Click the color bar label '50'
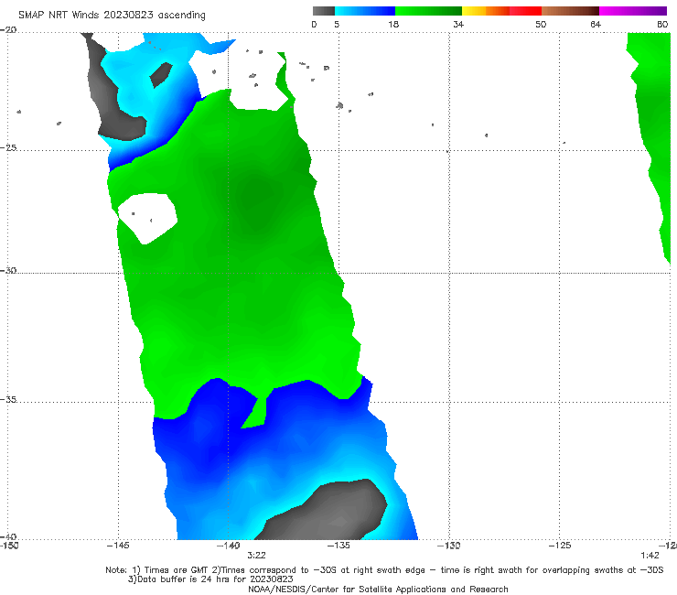Image resolution: width=677 pixels, height=595 pixels. click(x=541, y=25)
